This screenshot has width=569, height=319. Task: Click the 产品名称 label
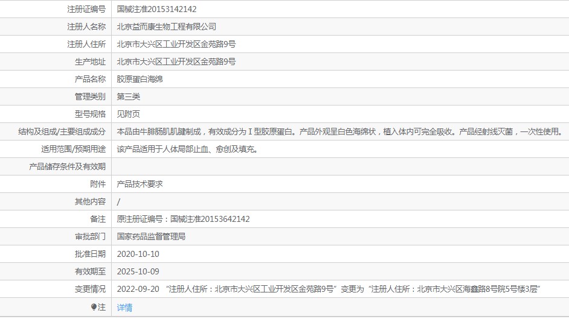(91, 79)
